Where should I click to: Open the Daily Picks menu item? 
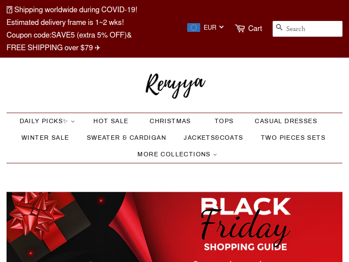pyautogui.click(x=47, y=121)
